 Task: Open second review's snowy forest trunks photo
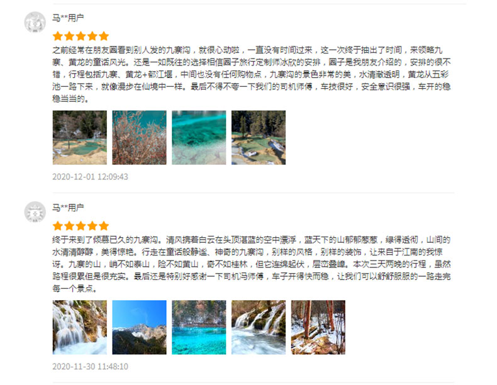pyautogui.click(x=318, y=327)
